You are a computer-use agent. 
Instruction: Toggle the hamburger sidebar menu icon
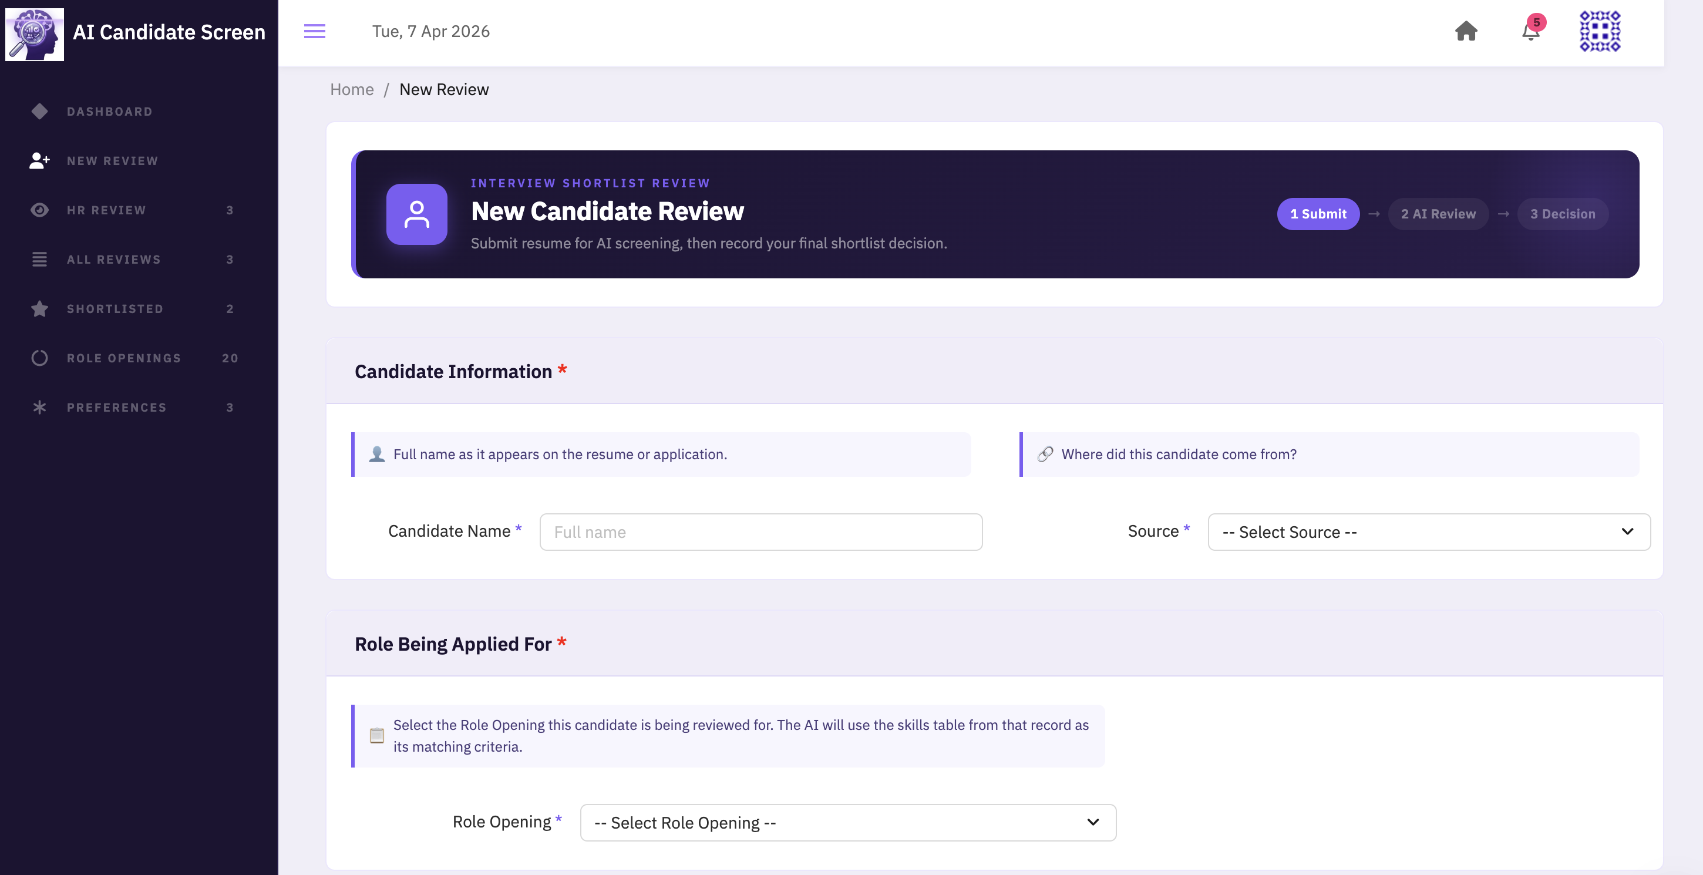(314, 31)
